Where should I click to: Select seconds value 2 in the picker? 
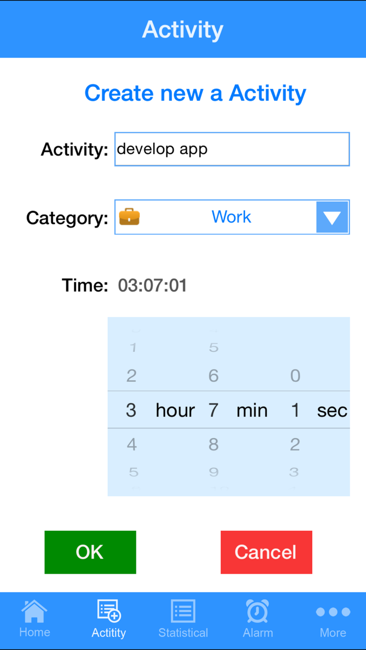click(295, 444)
